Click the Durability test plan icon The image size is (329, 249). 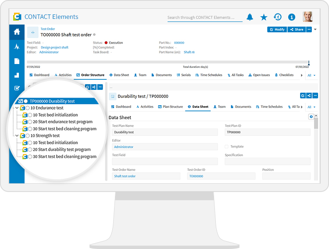tap(113, 96)
